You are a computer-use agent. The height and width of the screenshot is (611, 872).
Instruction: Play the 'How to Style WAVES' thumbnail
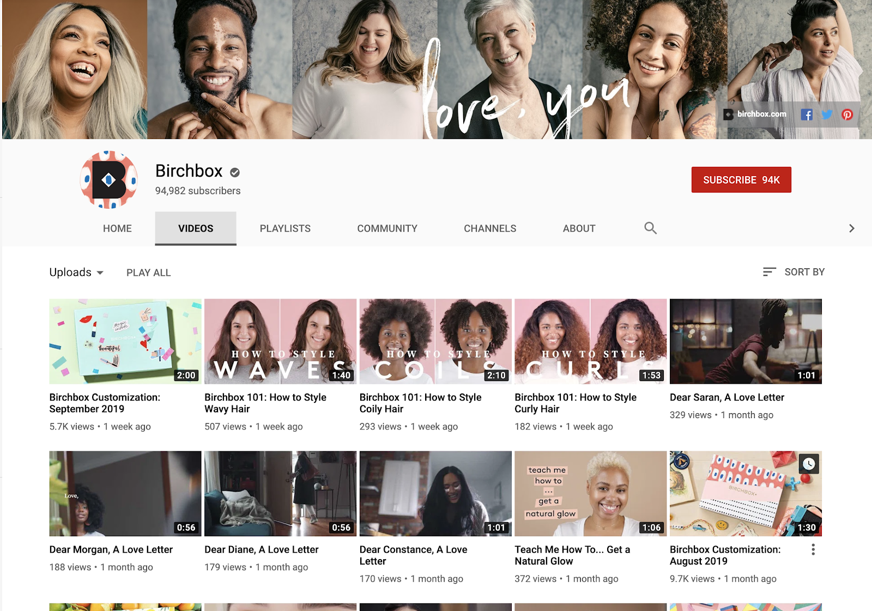pyautogui.click(x=280, y=341)
